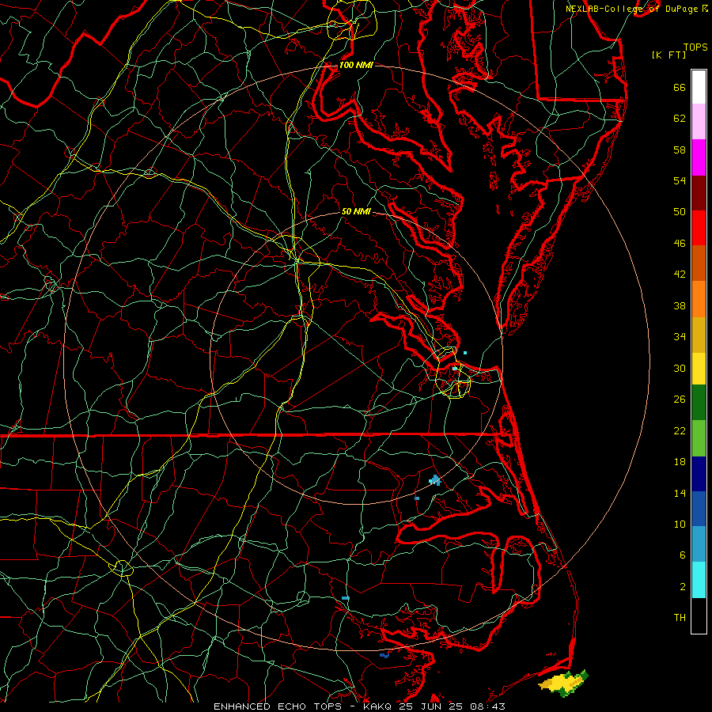The image size is (712, 712).
Task: Click the '58' legend value
Action: pyautogui.click(x=680, y=150)
